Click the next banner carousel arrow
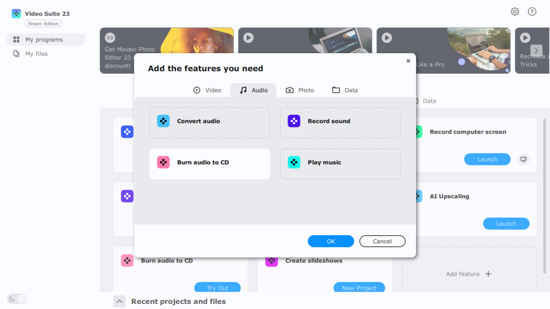This screenshot has height=309, width=550. (x=537, y=50)
